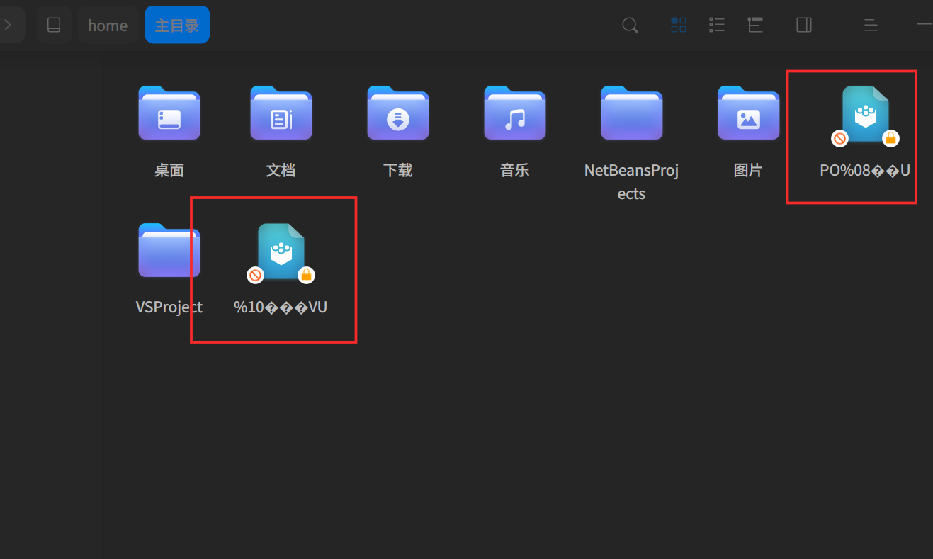This screenshot has width=933, height=559.
Task: Select the 文档 folder
Action: pos(281,132)
